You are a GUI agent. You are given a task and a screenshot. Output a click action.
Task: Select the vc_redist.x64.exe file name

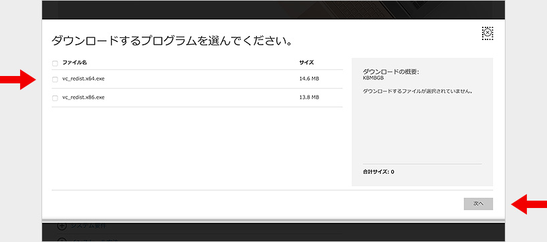pyautogui.click(x=84, y=79)
